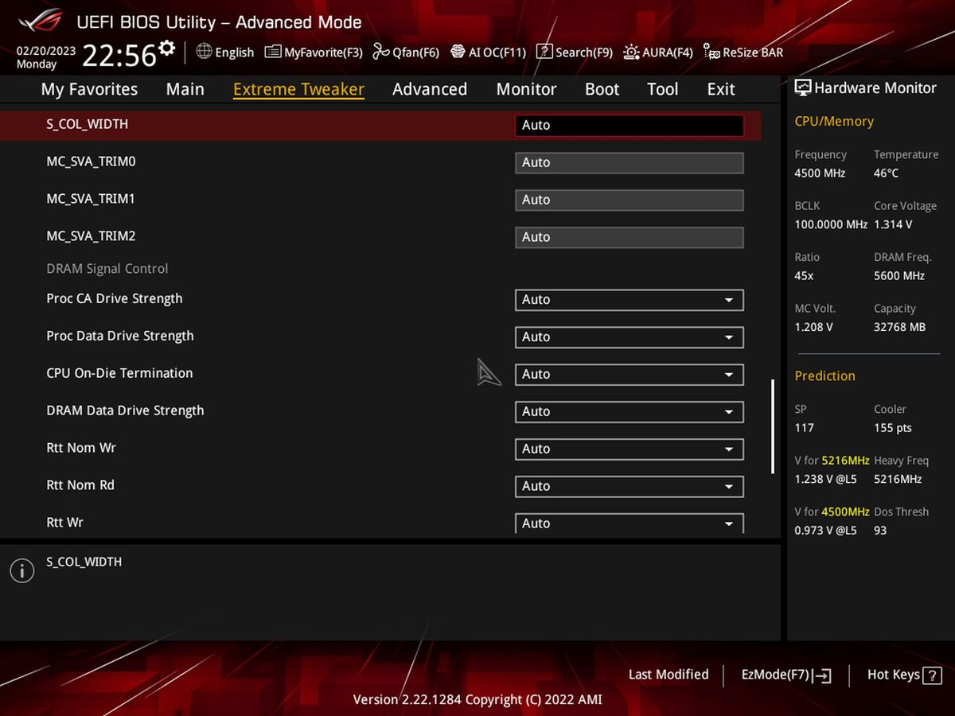Select the MC_SVA_TRIM2 label
The image size is (955, 716).
[x=91, y=236]
